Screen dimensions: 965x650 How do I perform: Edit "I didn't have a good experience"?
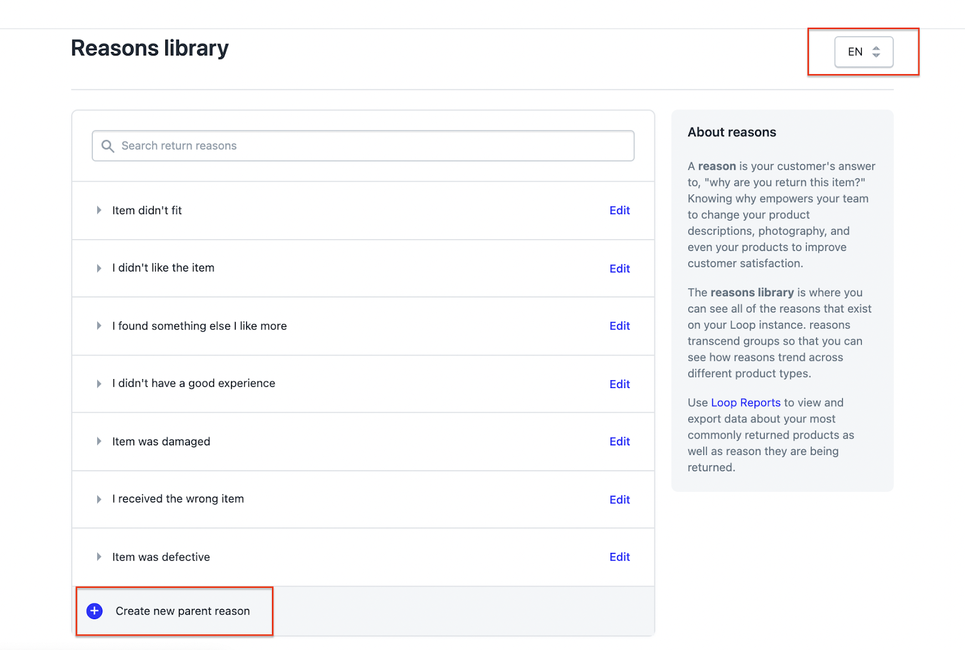(x=619, y=384)
